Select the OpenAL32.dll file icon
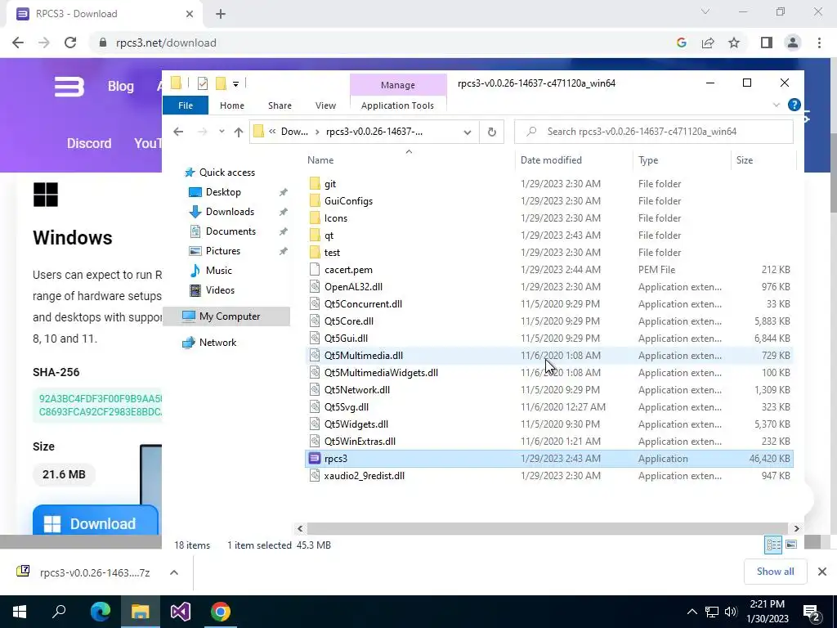 coord(315,287)
